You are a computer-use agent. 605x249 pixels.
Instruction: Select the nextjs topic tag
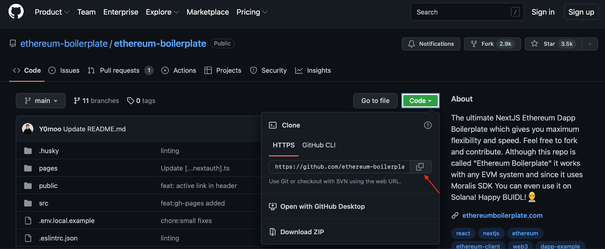pyautogui.click(x=491, y=233)
